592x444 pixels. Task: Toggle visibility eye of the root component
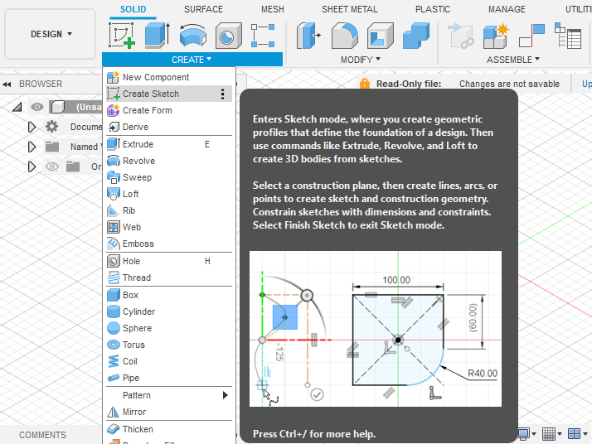coord(37,107)
